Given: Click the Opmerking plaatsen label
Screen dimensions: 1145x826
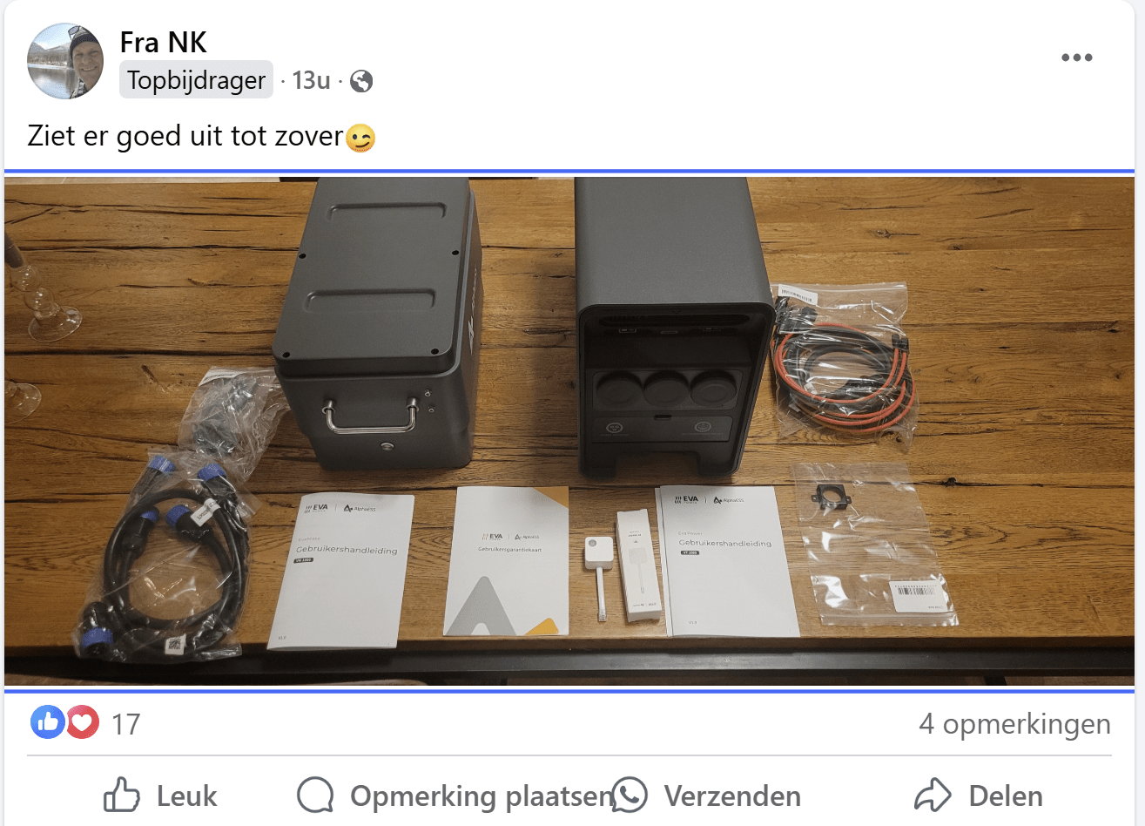Looking at the screenshot, I should pos(482,796).
